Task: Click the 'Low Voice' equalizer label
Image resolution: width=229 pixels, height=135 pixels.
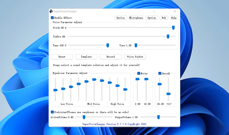Action: tap(67, 104)
